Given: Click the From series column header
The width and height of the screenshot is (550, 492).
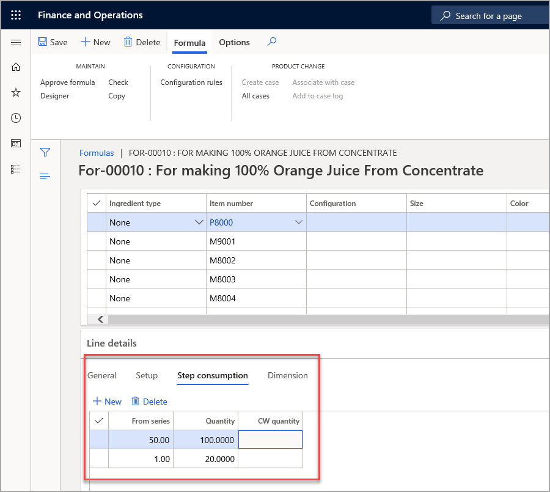Looking at the screenshot, I should [x=141, y=420].
